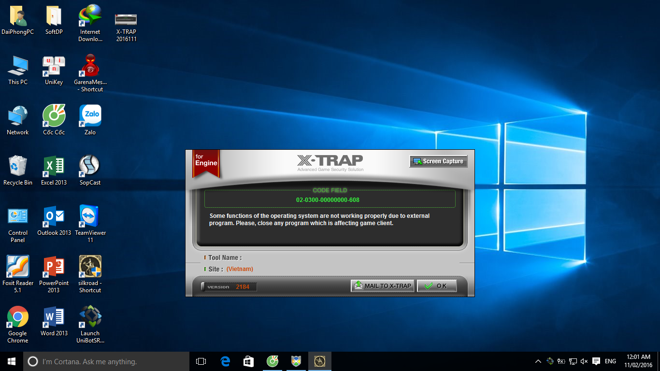This screenshot has height=371, width=660.
Task: Click the battery power tray icon
Action: [561, 361]
